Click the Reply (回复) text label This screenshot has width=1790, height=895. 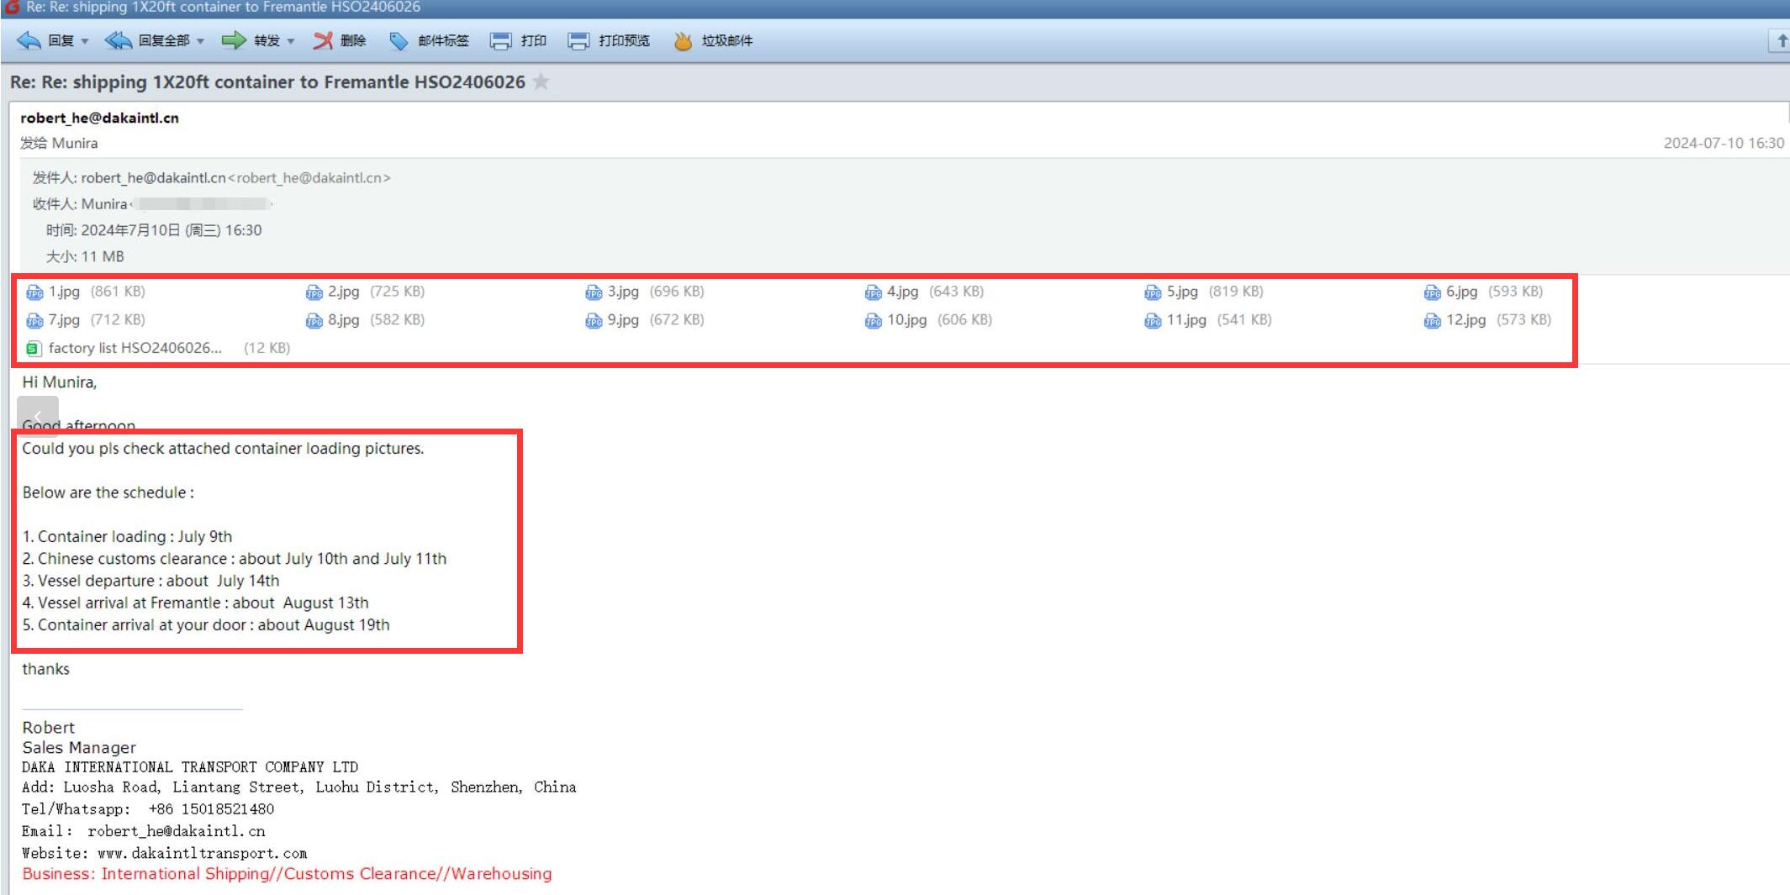click(61, 40)
